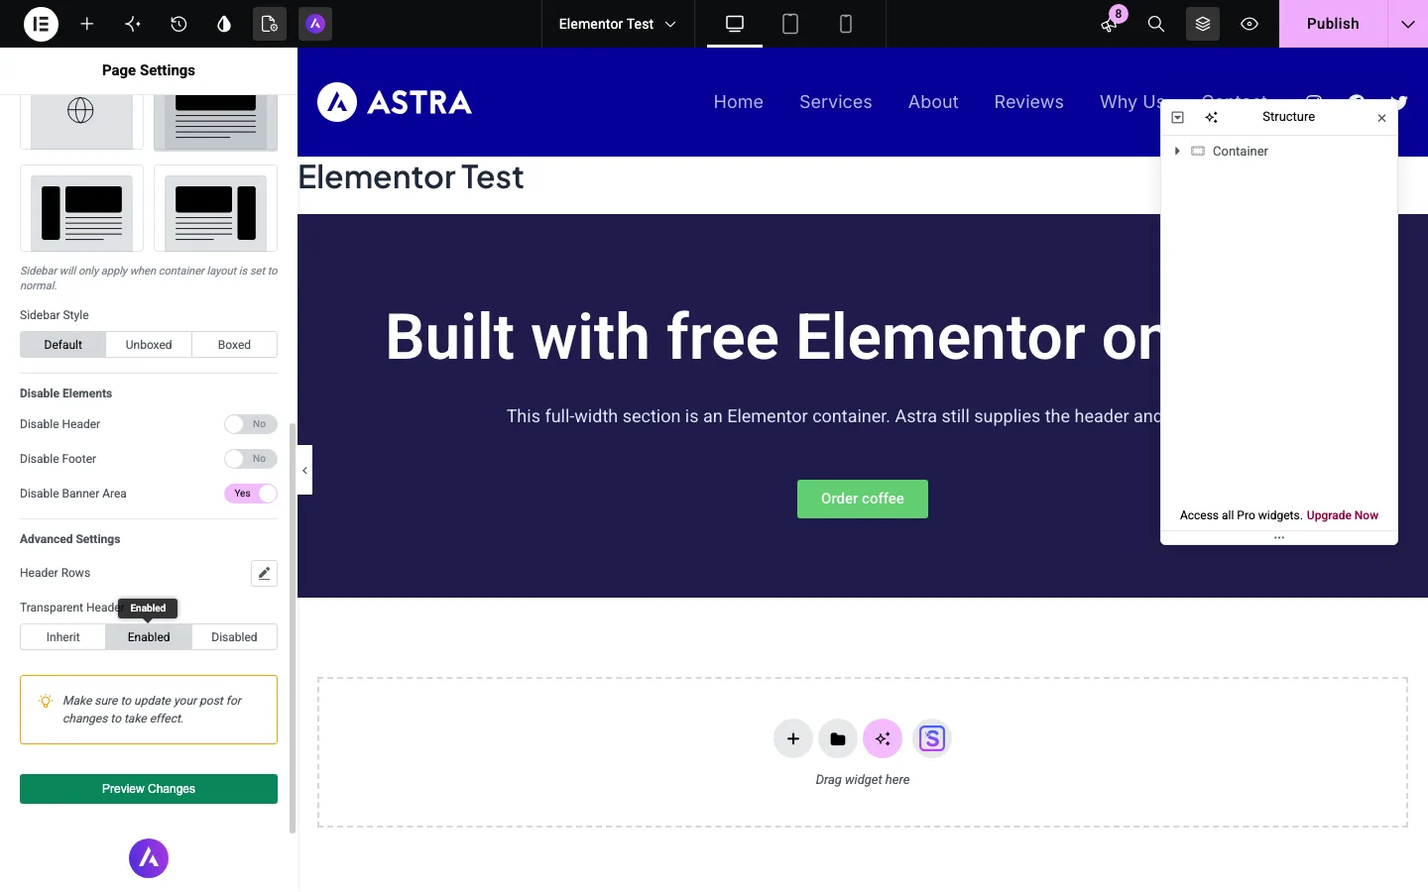Screen dimensions: 1428x892
Task: Open the Why Us navigation link
Action: pos(1130,102)
